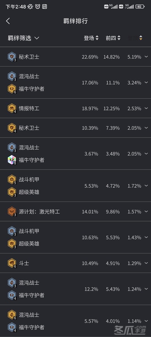Tap the gold 斗士 level 6 trait icon

click(12, 263)
